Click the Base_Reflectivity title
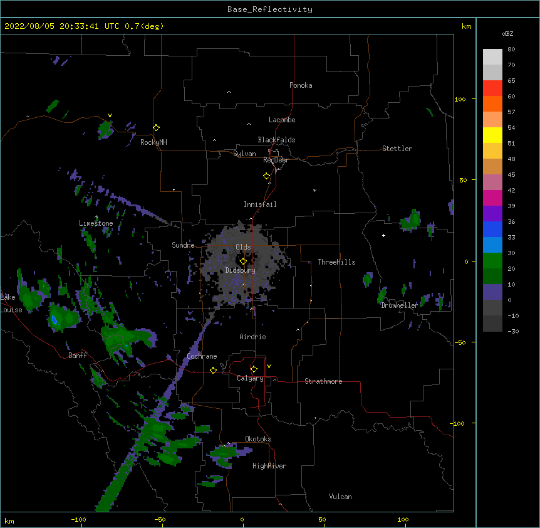Viewport: 540px width, 528px height. point(270,9)
